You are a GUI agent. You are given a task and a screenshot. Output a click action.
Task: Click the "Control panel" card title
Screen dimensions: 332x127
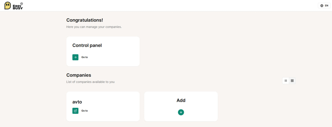87,45
